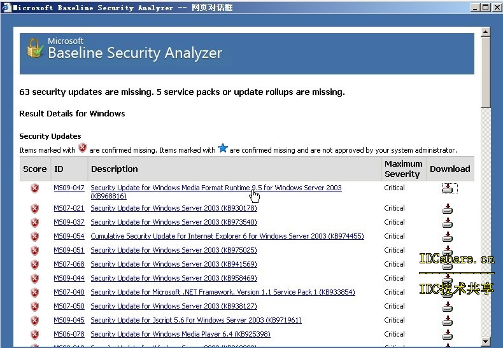Open bulletin link MS09-044
Viewport: 503px width, 348px height.
pos(69,278)
